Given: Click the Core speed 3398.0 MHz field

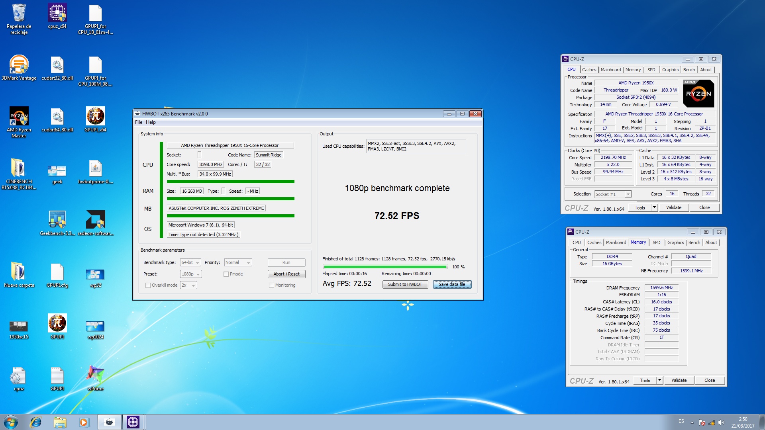Looking at the screenshot, I should [211, 164].
